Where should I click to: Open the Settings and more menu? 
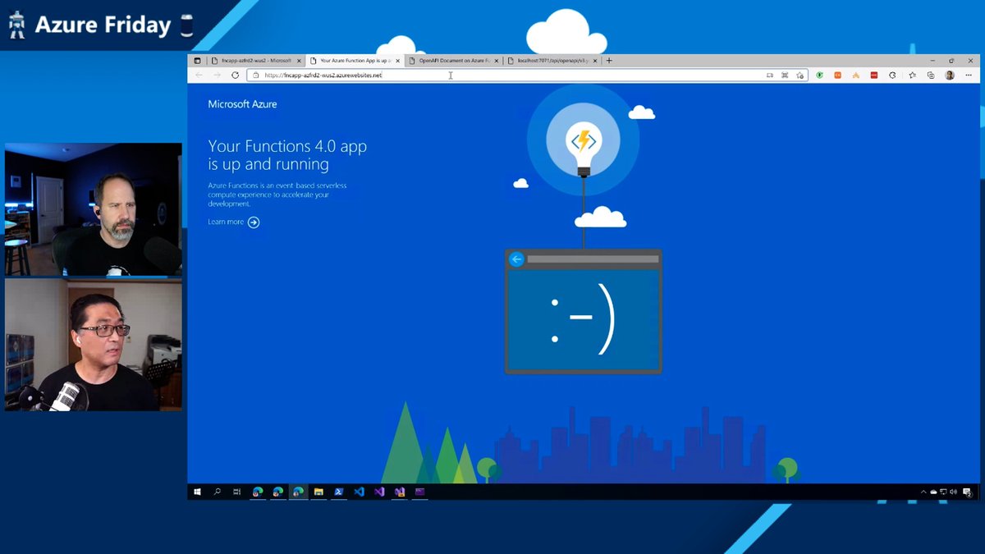click(968, 75)
